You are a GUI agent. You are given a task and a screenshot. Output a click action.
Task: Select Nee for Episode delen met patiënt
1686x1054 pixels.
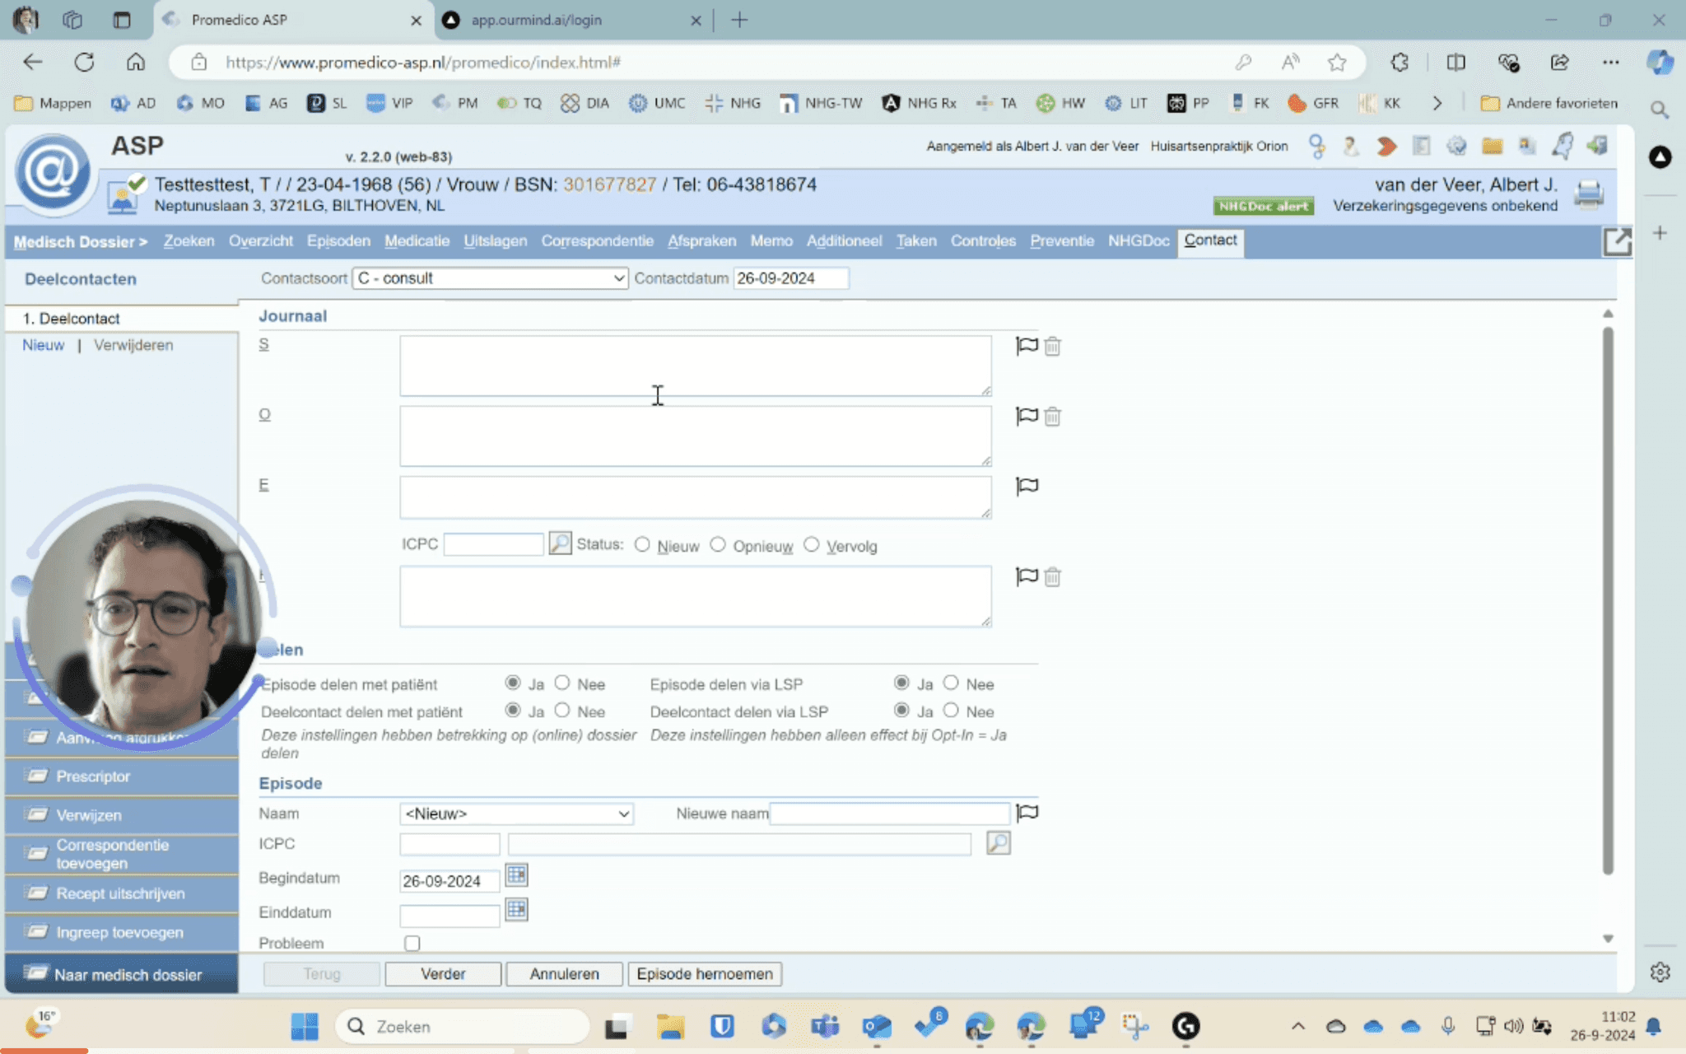[x=562, y=683]
